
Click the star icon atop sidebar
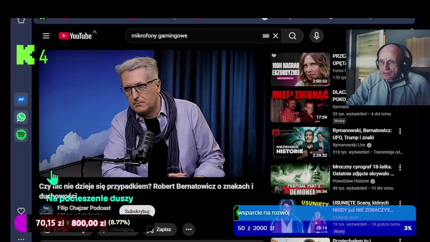[21, 21]
